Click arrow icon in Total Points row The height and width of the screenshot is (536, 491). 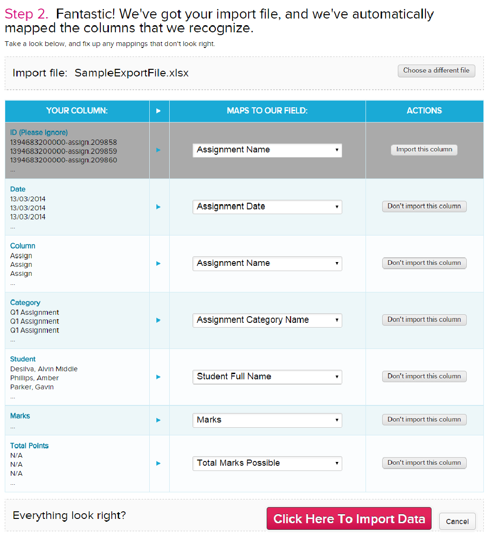pos(159,463)
